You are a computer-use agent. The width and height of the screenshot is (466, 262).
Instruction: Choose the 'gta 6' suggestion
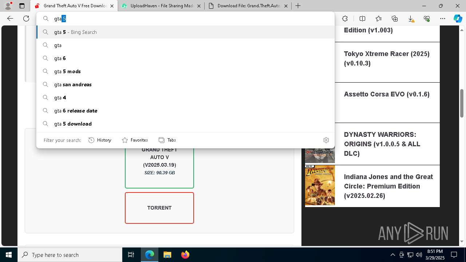[x=185, y=58]
